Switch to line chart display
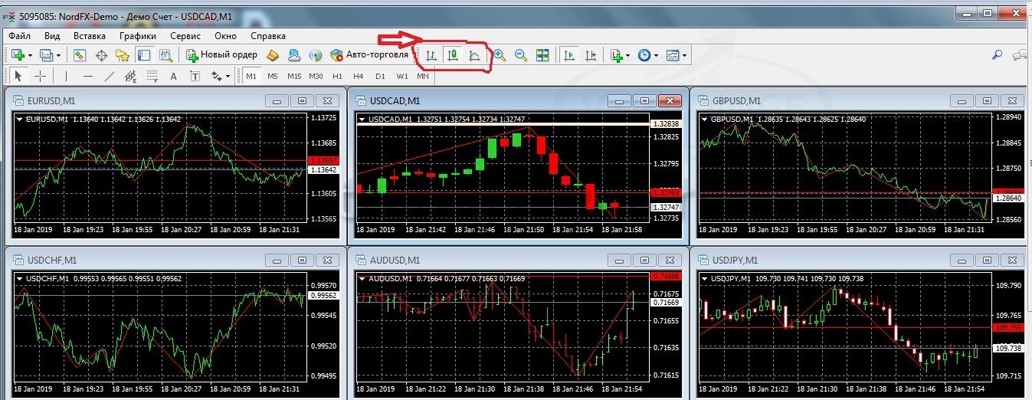Viewport: 1032px width, 400px height. click(475, 55)
